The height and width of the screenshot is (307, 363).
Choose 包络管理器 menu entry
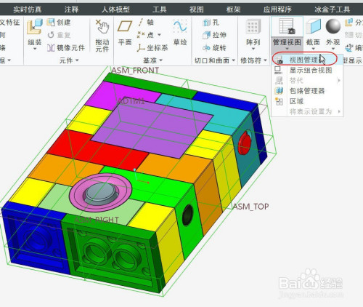[x=307, y=91]
